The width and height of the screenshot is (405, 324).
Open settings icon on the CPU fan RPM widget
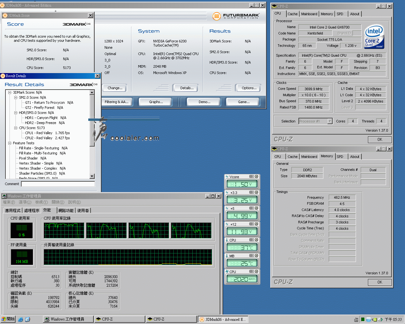point(252,271)
